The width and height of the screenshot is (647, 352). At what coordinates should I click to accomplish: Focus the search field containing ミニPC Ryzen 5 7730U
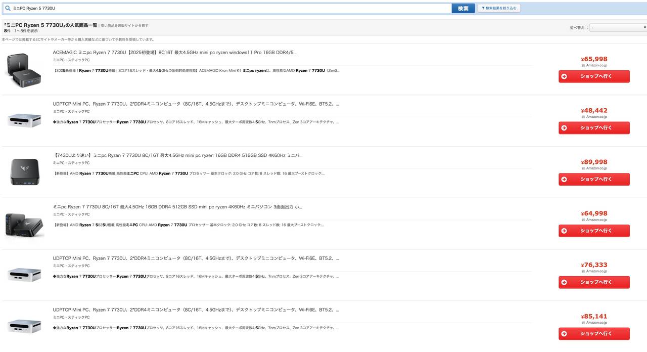[227, 9]
